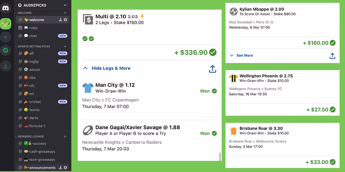345x172 pixels.
Task: Share the Kylian Mbappe bet
Action: [332, 56]
